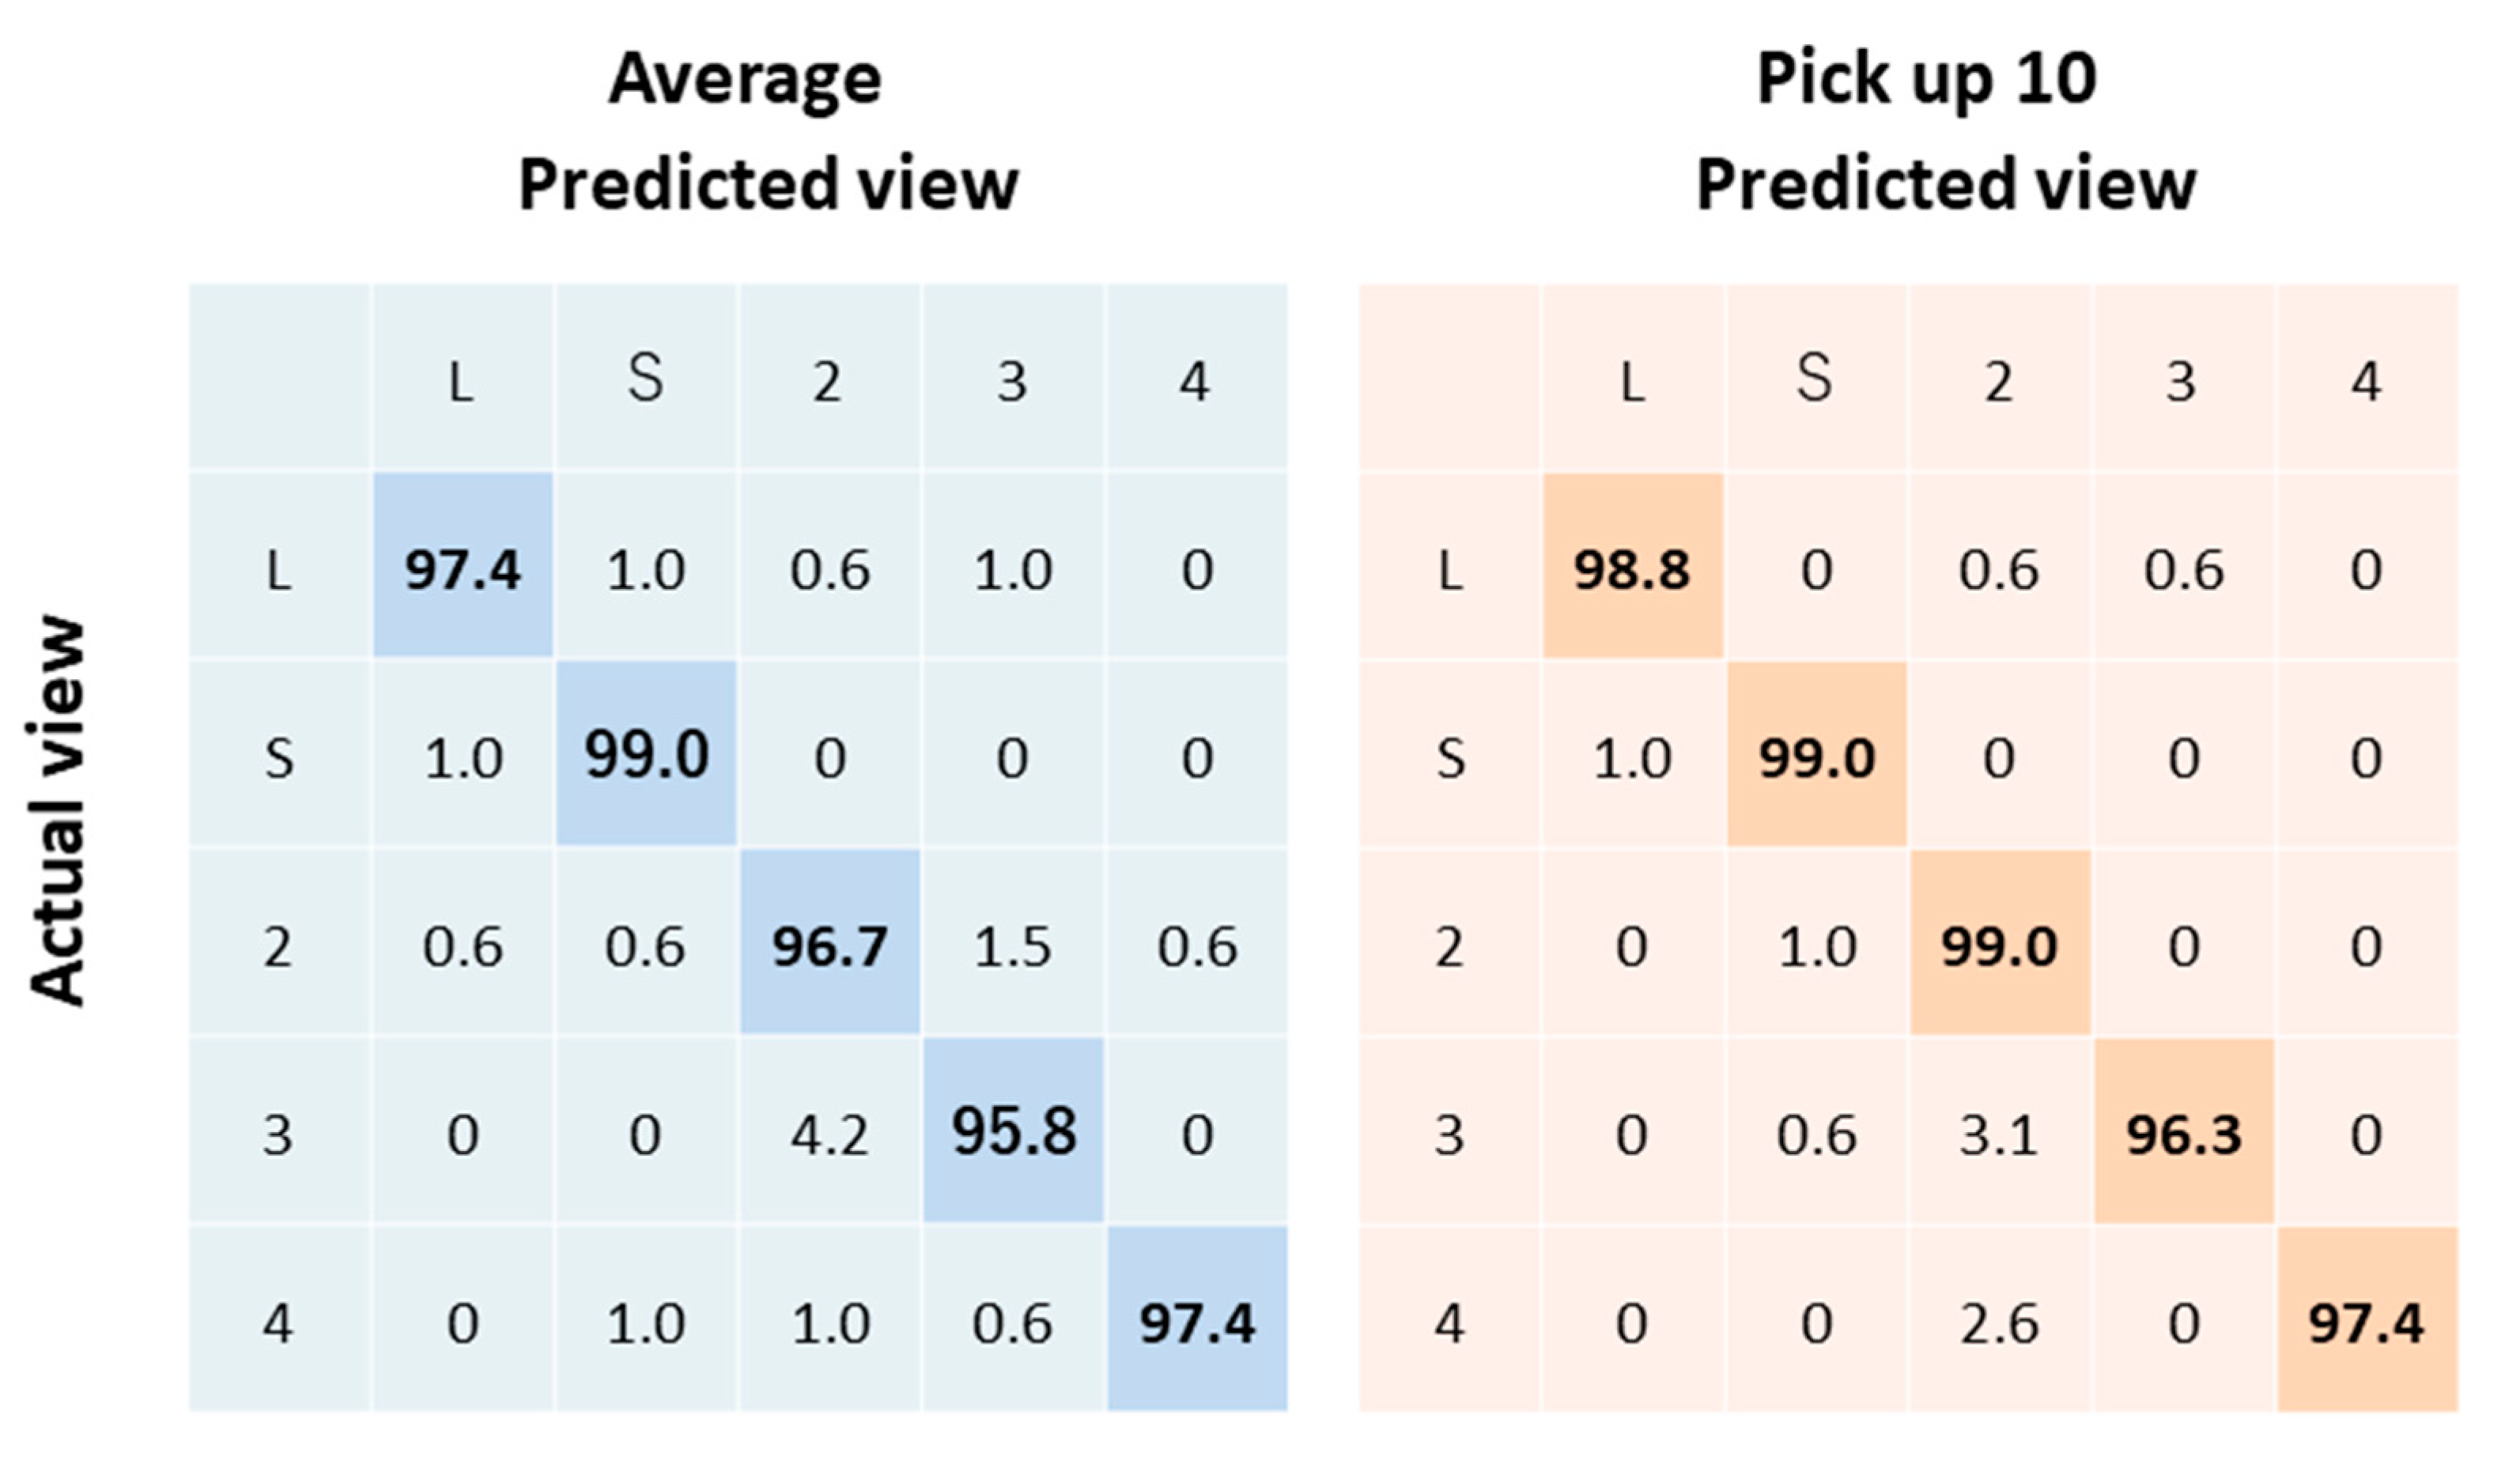This screenshot has width=2520, height=1457.
Task: Click Pick up 10 cell: actual 2, predicted 2
Action: (x=1999, y=945)
